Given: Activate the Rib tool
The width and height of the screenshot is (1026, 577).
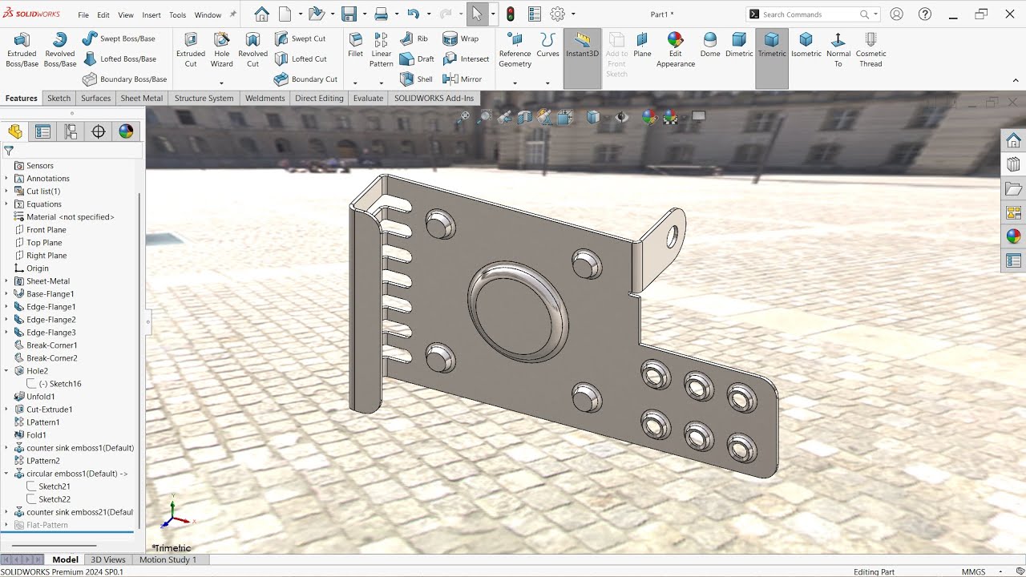Looking at the screenshot, I should click(414, 38).
